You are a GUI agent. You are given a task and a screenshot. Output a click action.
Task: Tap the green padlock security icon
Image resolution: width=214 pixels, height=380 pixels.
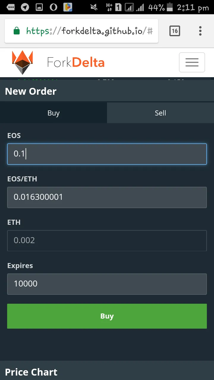17,31
